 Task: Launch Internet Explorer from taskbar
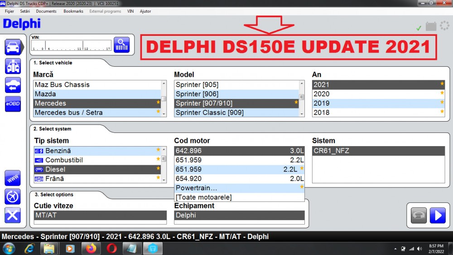[29, 249]
